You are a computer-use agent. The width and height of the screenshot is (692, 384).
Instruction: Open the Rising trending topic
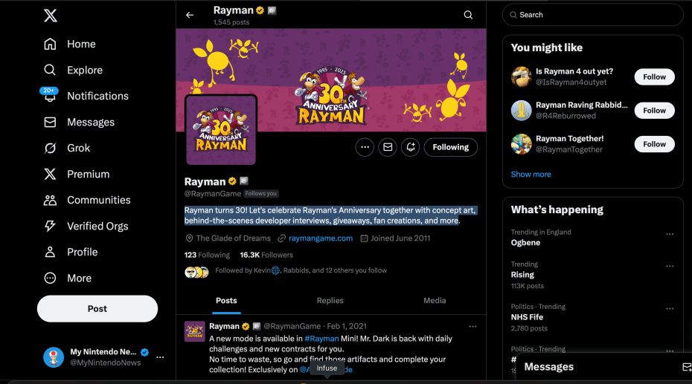[522, 275]
